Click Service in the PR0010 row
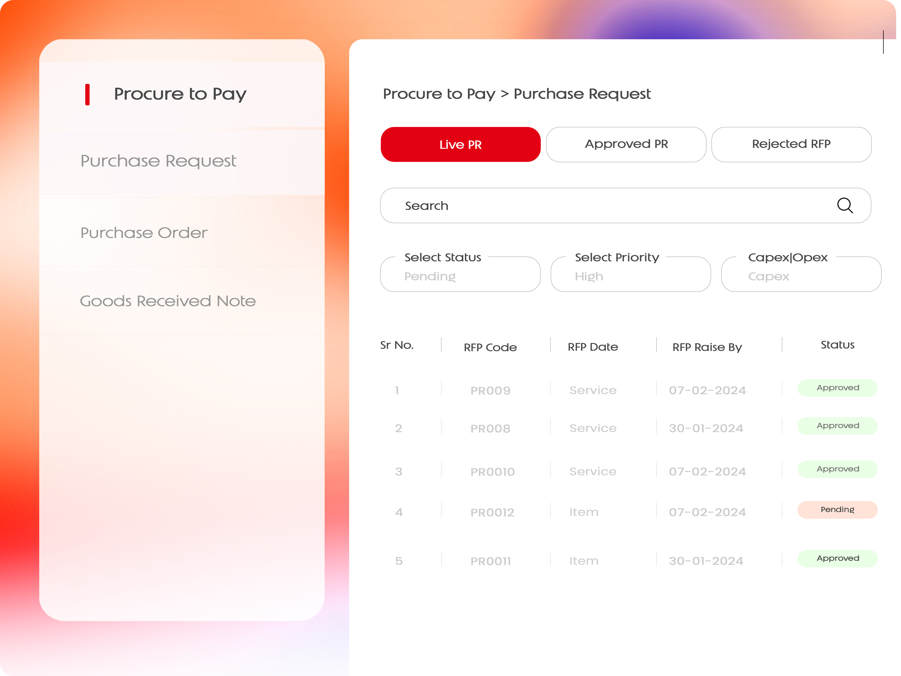This screenshot has height=676, width=901. pyautogui.click(x=593, y=471)
